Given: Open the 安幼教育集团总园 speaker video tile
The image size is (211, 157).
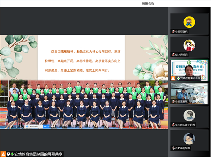Looking at the screenshot, I should [x=189, y=68].
